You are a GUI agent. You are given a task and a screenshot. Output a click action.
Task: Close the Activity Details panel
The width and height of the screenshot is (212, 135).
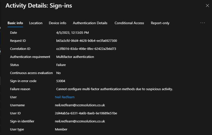coord(207,6)
